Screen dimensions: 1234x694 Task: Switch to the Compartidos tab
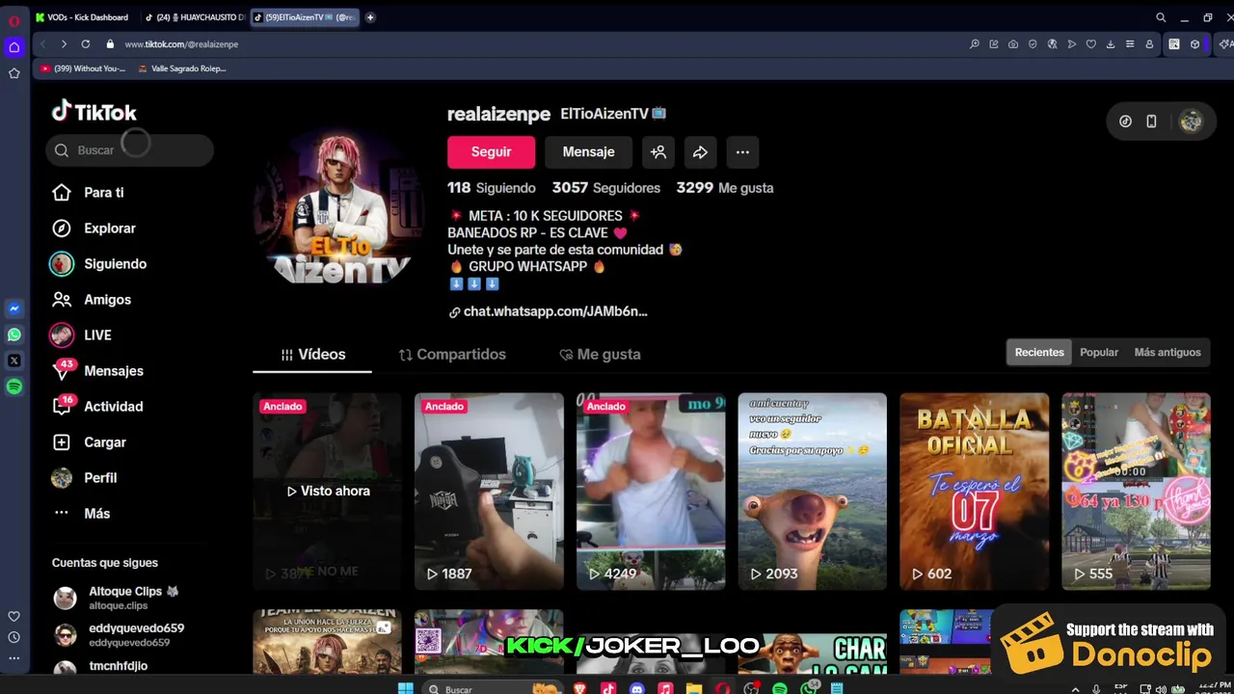(452, 355)
